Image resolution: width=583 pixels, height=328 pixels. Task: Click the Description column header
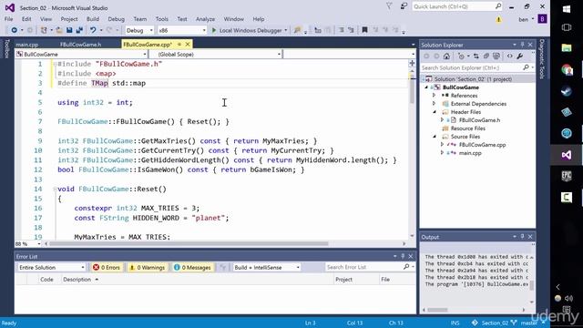pos(77,280)
